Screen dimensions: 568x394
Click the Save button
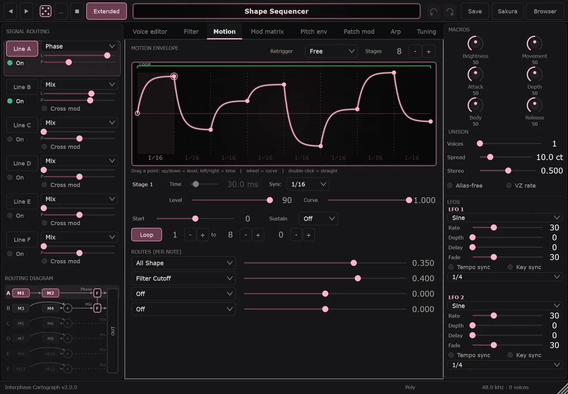(x=475, y=11)
